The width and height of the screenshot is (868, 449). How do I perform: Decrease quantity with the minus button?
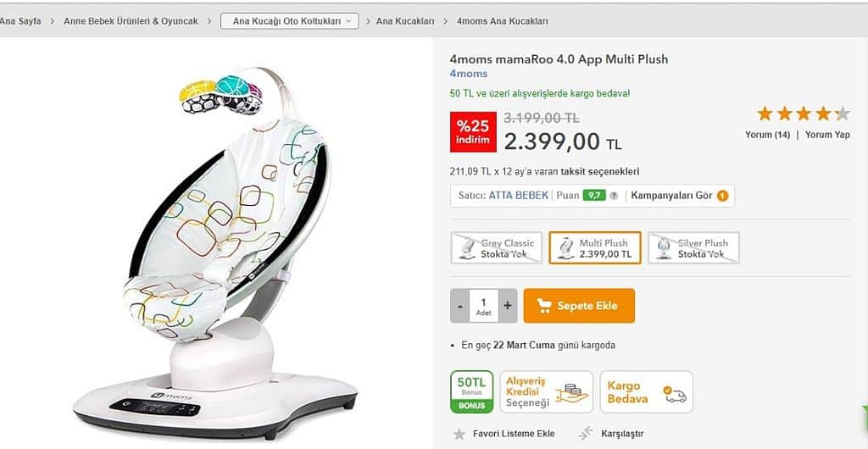click(460, 306)
